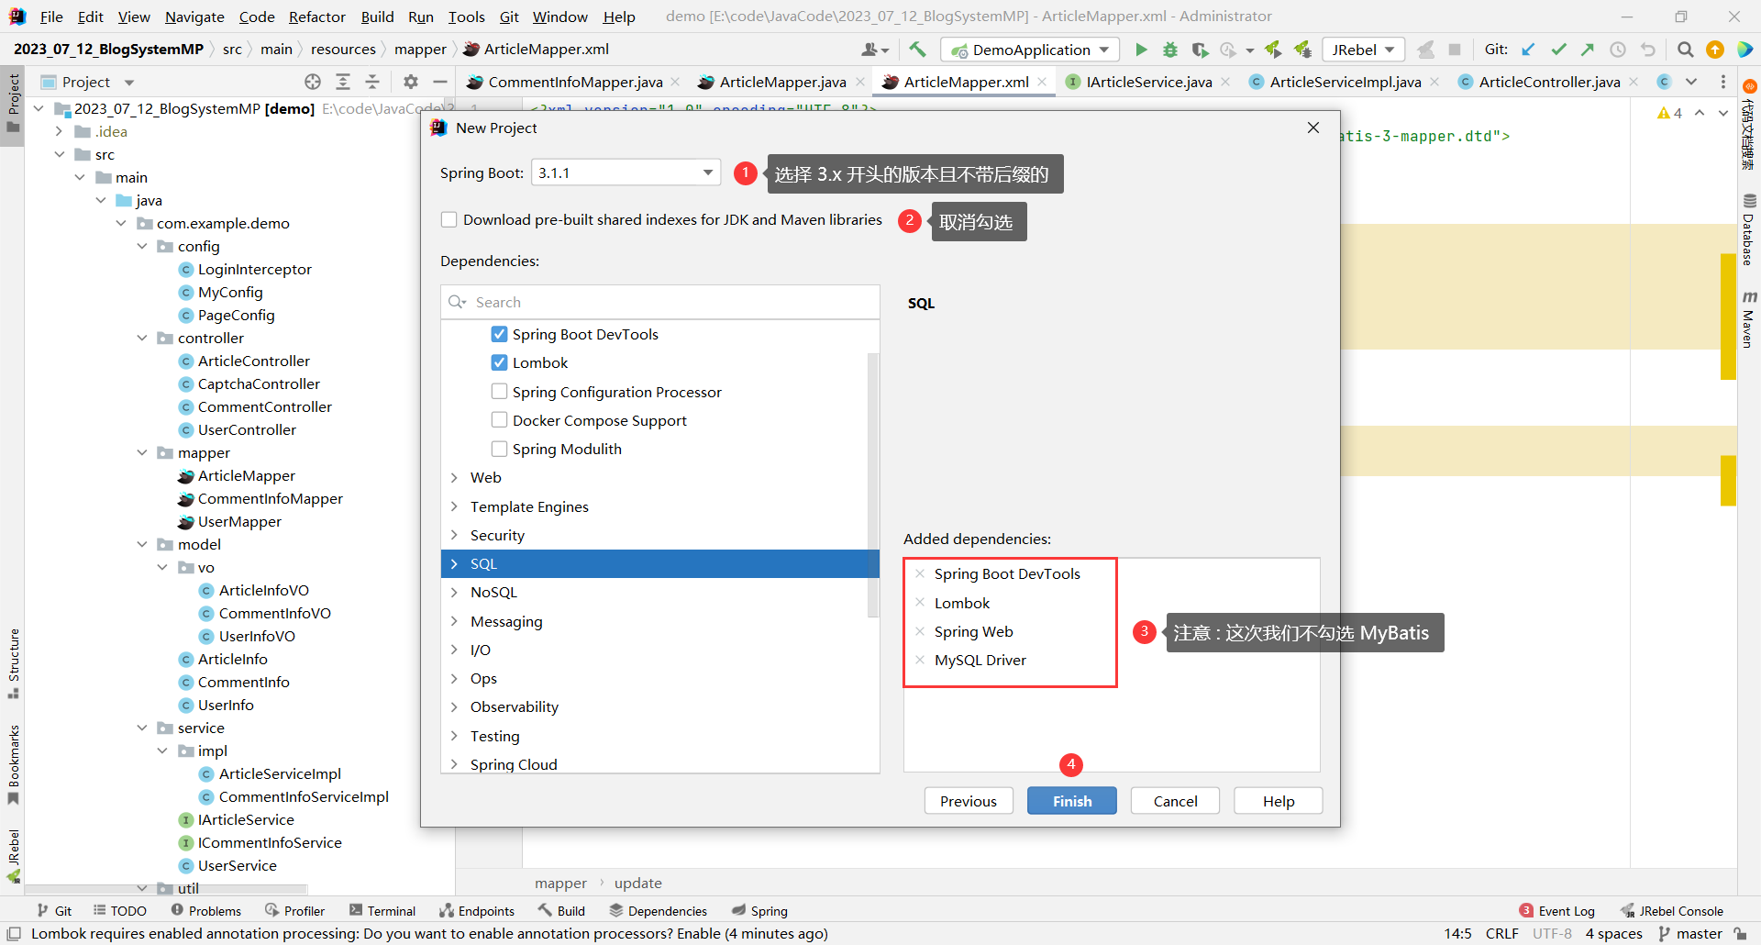Close the New Project dialog
The height and width of the screenshot is (945, 1761).
[1313, 128]
